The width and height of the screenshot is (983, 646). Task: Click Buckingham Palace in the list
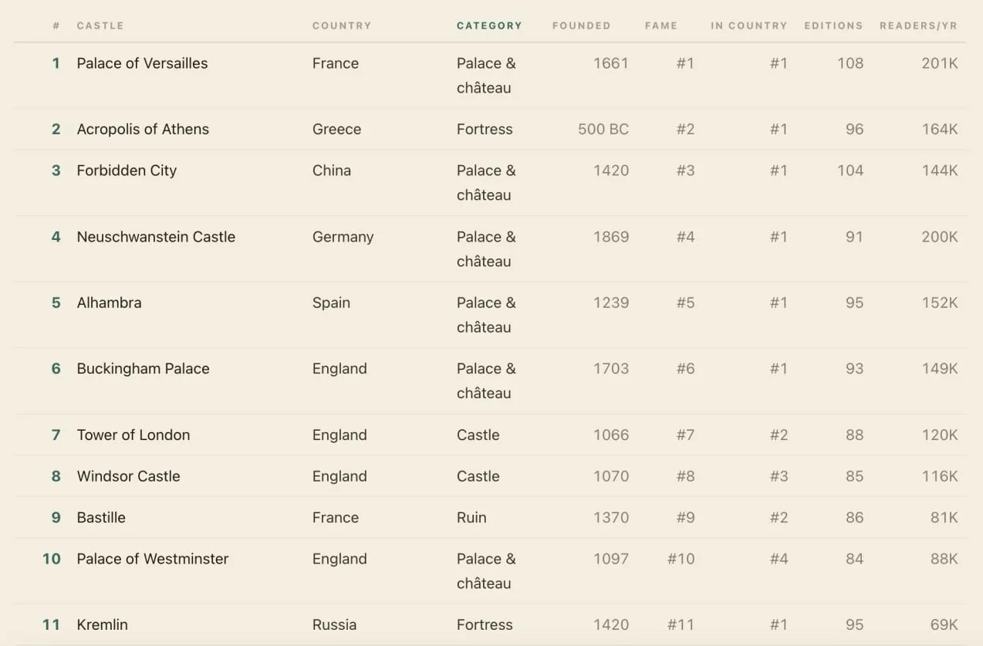(143, 368)
